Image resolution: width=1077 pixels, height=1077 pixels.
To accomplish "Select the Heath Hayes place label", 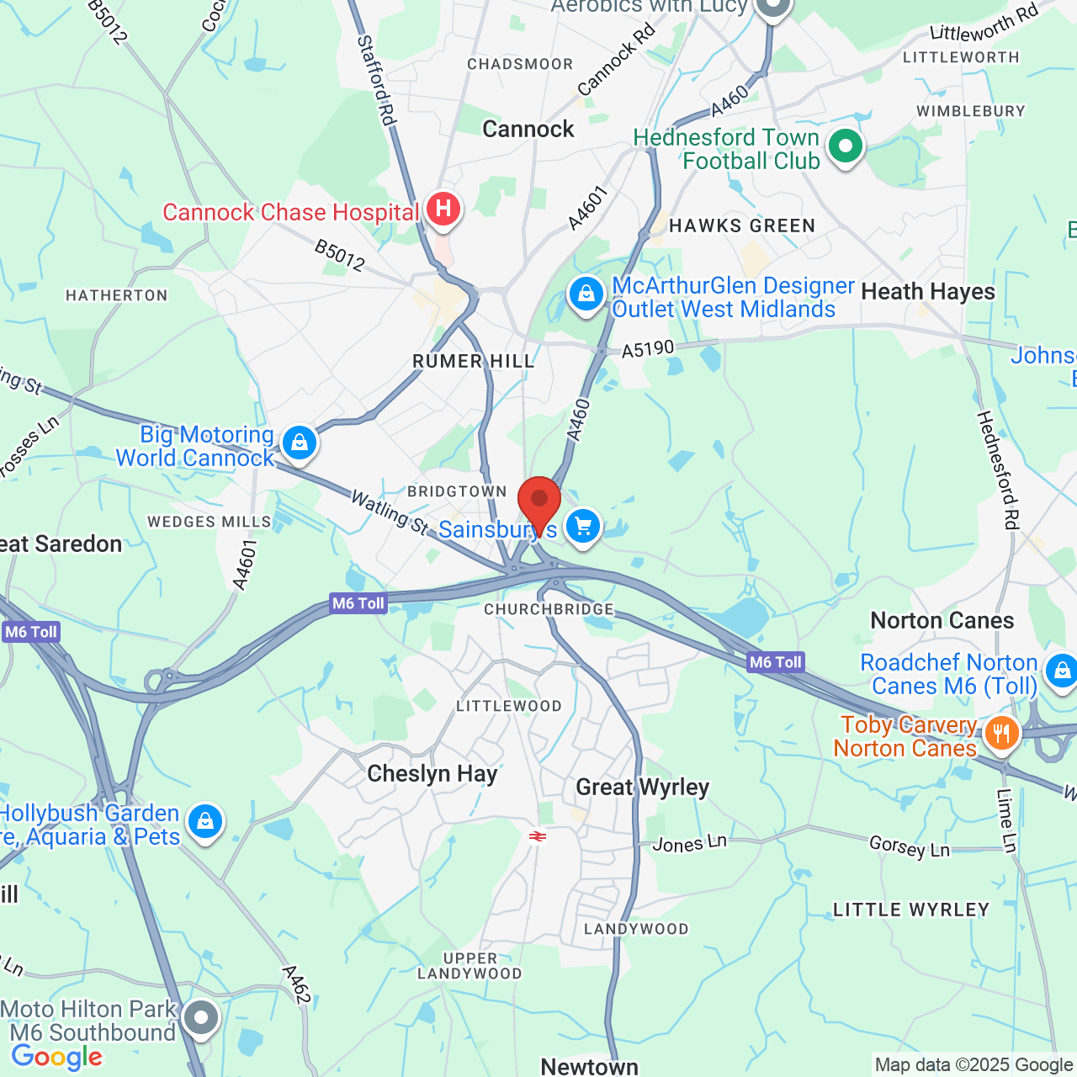I will tap(928, 292).
